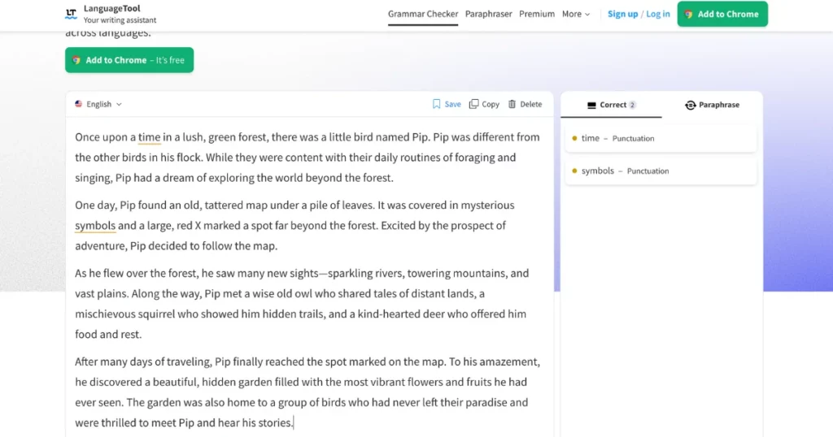Click the Copy button label
833x437 pixels.
491,104
